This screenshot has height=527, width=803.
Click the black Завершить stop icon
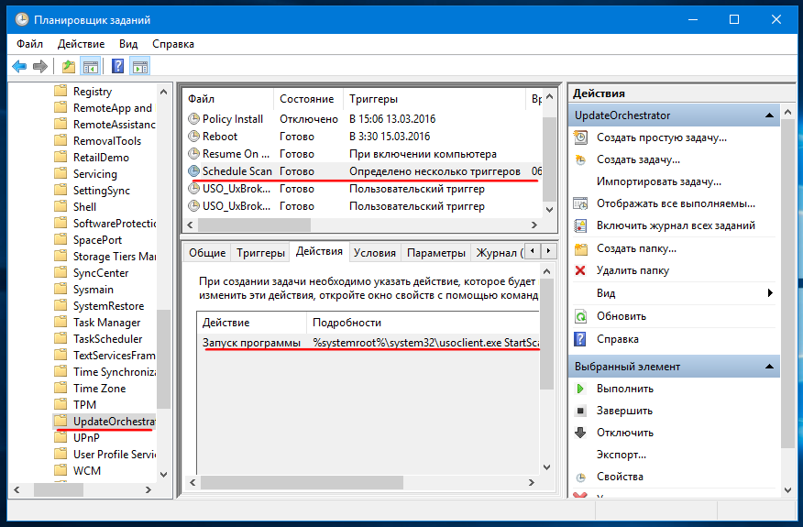[580, 411]
